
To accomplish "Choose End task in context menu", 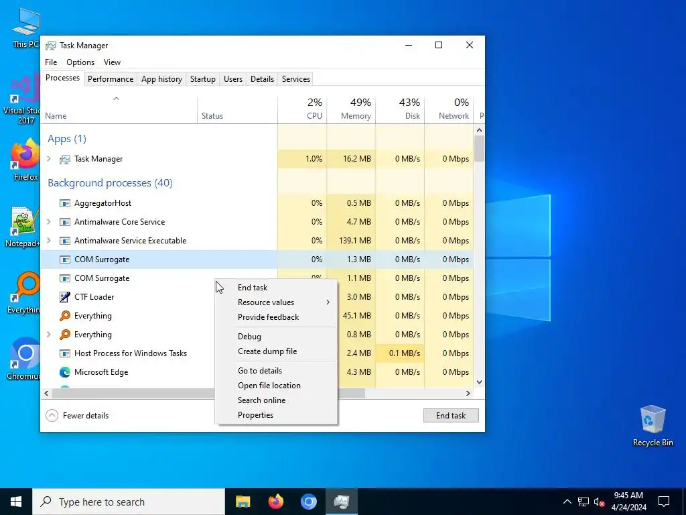I will coord(276,288).
